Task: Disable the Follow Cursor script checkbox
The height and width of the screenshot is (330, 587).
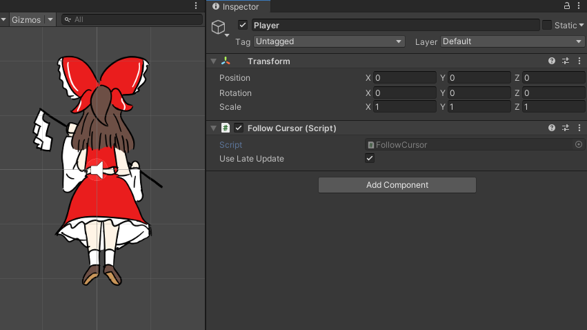Action: pos(239,128)
